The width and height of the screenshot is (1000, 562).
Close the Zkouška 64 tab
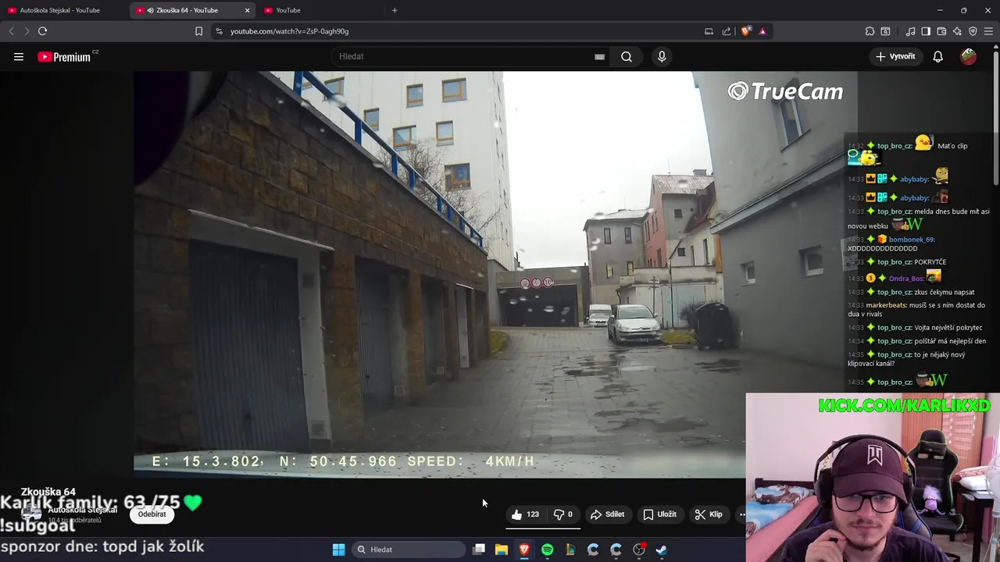coord(248,10)
